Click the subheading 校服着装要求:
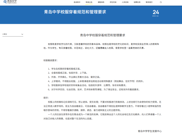The height and width of the screenshot is (137, 182). coord(50,60)
